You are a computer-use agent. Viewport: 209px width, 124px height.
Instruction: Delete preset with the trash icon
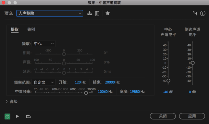pos(97,13)
